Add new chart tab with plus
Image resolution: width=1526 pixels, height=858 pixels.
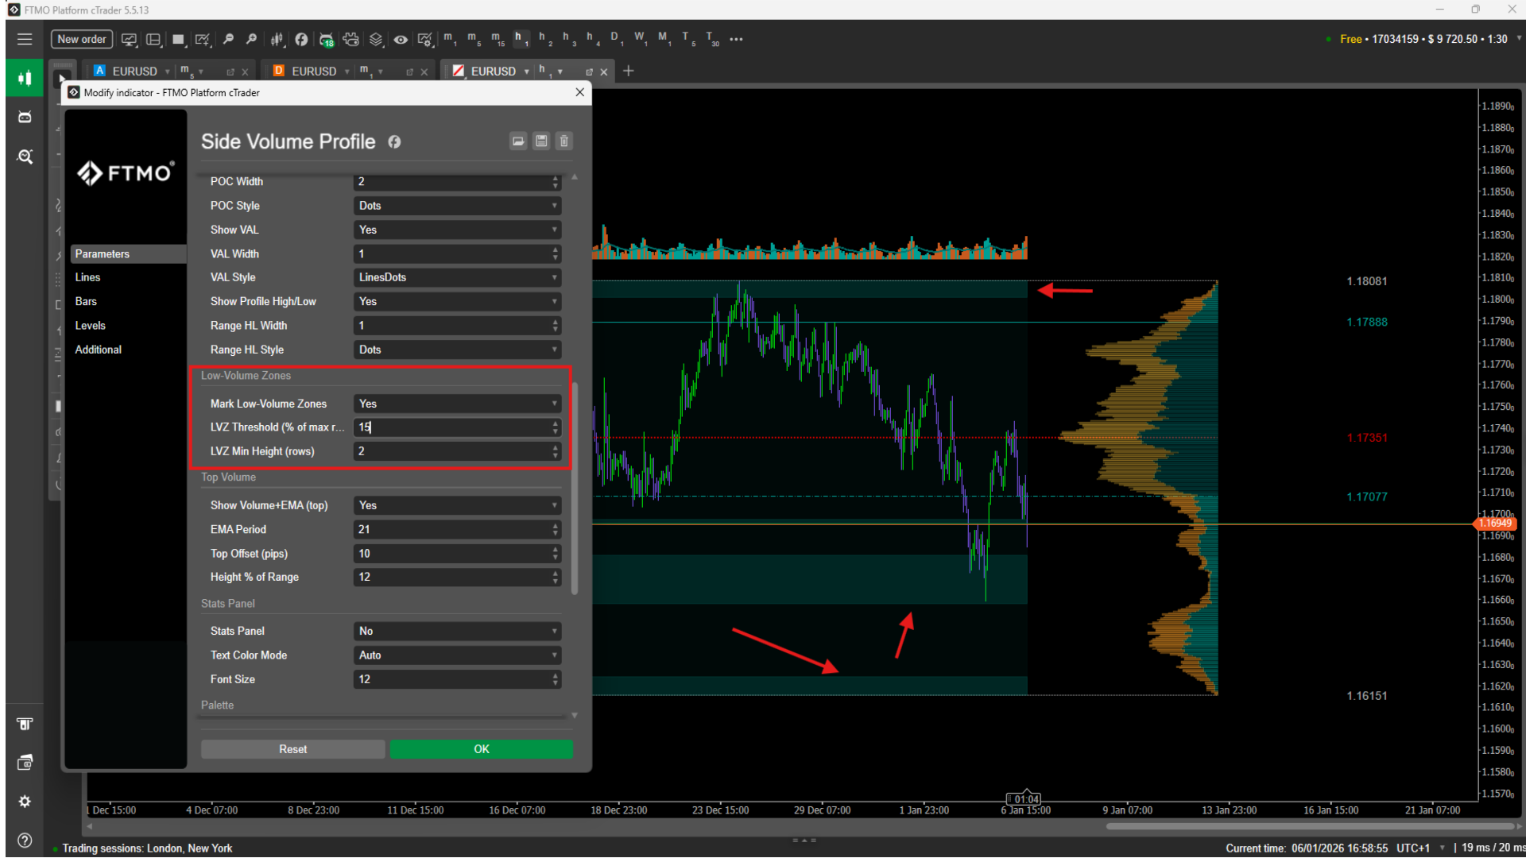629,71
